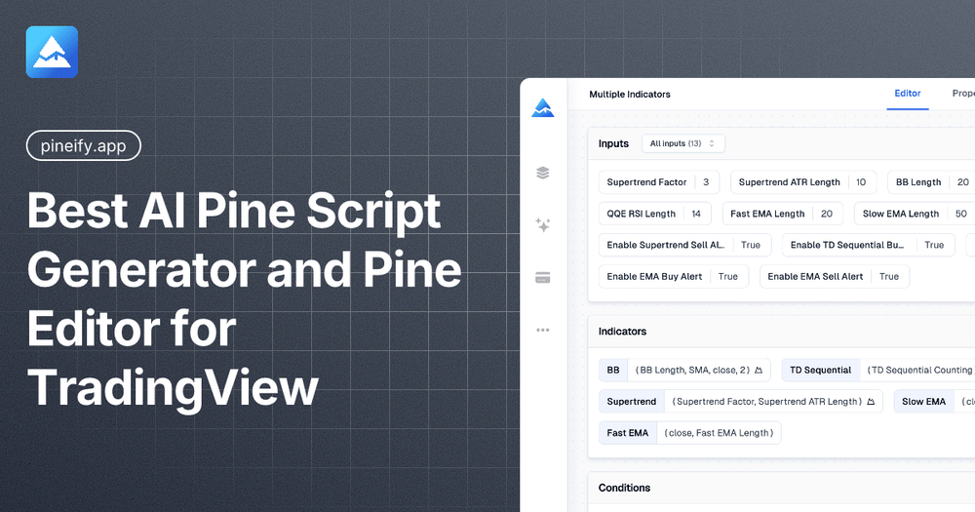Image resolution: width=975 pixels, height=512 pixels.
Task: Click the icon next to the Supertrend parameters
Action: (871, 402)
